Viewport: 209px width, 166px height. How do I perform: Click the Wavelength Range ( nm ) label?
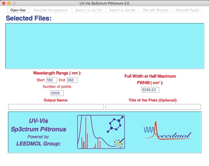[x=57, y=73]
